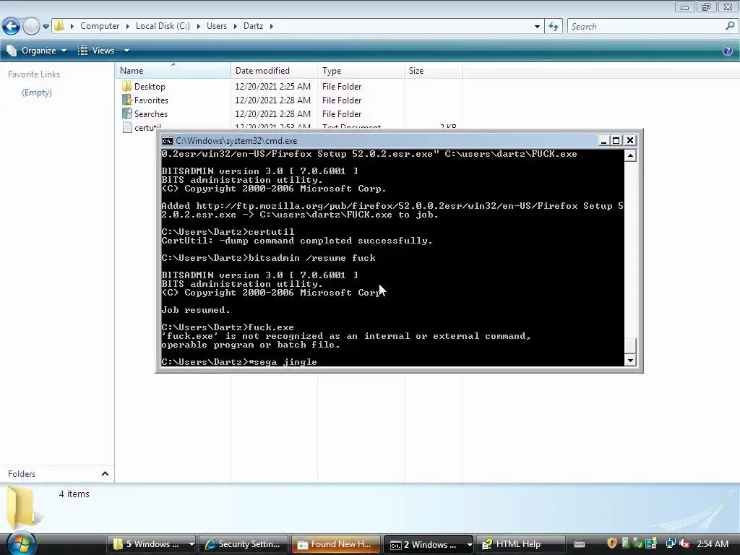Click Favorite Links heading

point(34,74)
